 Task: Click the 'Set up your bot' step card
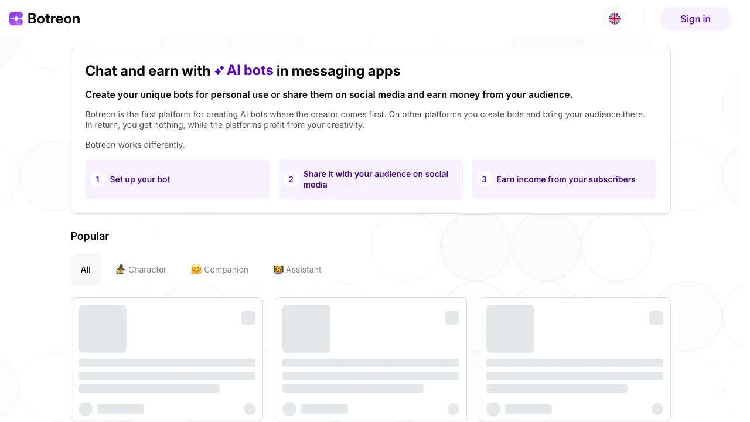[x=178, y=179]
